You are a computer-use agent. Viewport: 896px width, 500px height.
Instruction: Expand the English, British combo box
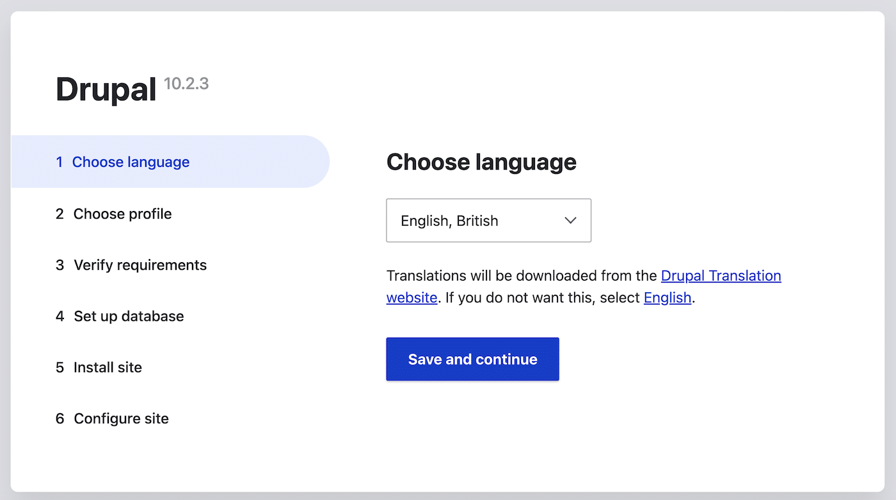[488, 220]
